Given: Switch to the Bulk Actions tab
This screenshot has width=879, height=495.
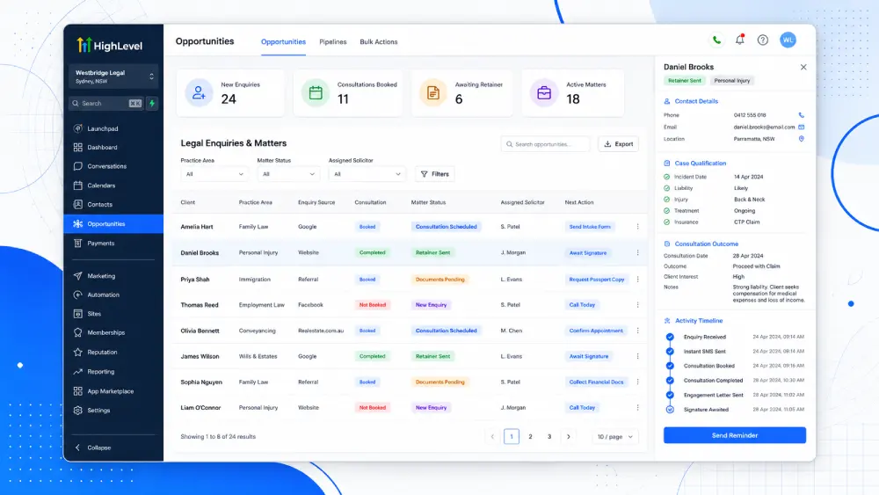Looking at the screenshot, I should [378, 42].
